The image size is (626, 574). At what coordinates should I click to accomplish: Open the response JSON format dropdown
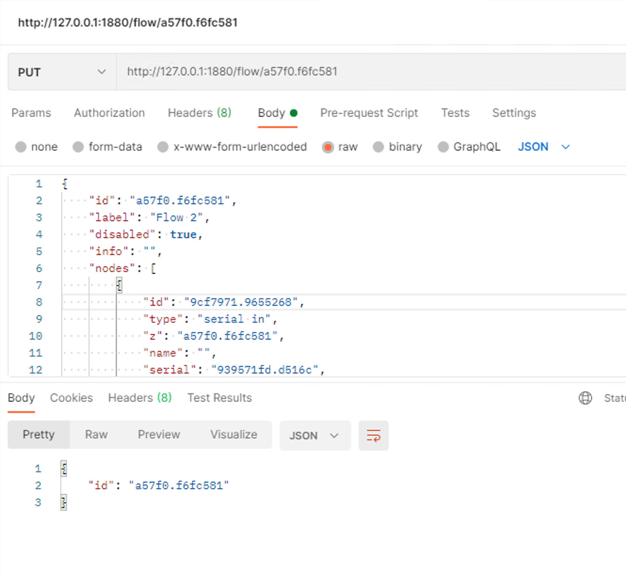pos(315,436)
